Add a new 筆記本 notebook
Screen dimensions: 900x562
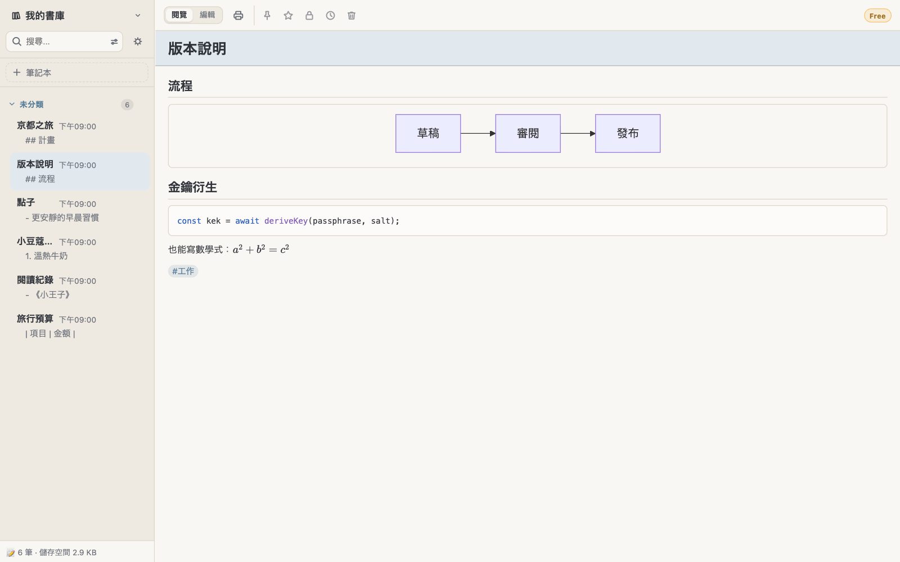pos(77,72)
